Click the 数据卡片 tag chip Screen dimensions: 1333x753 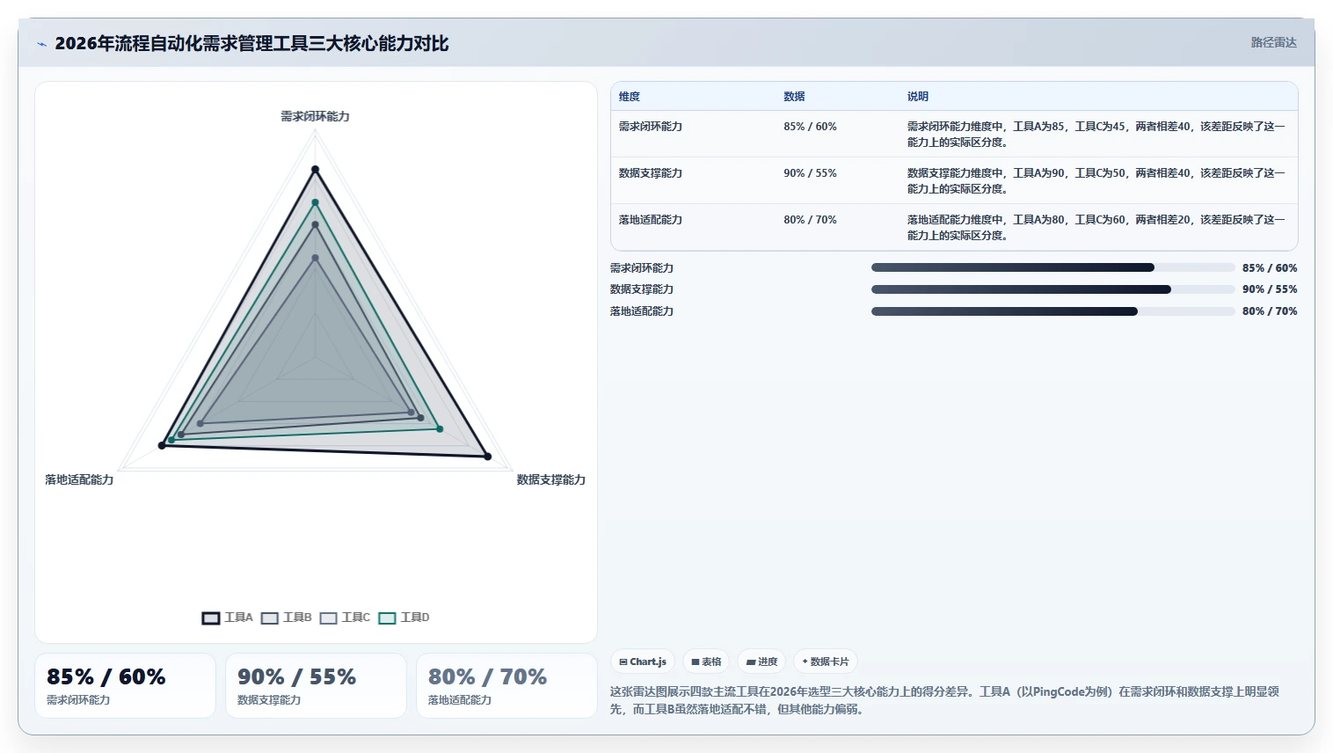click(826, 662)
